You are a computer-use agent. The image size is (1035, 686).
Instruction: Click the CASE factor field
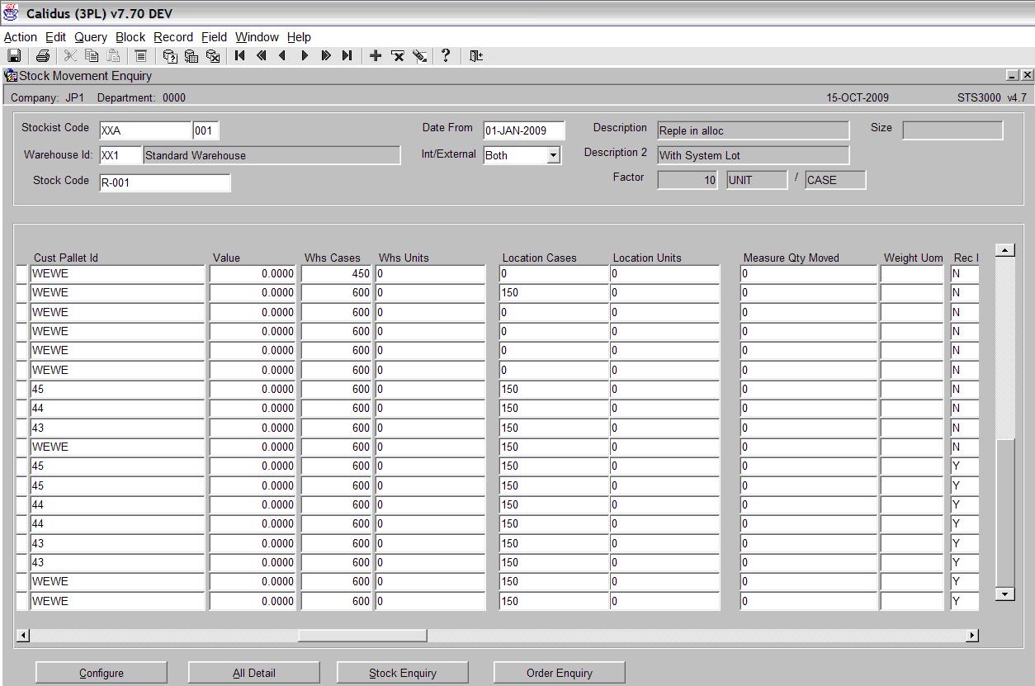835,180
